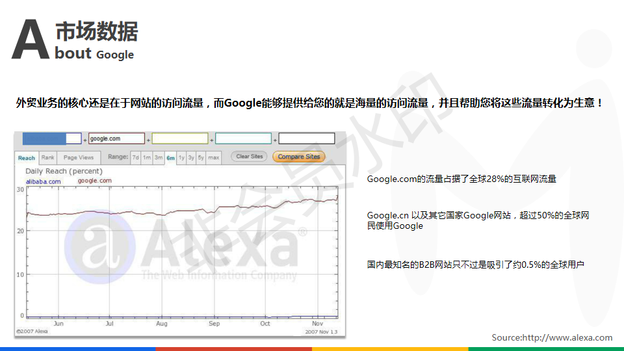624x351 pixels.
Task: Select the 6m range option
Action: [170, 157]
